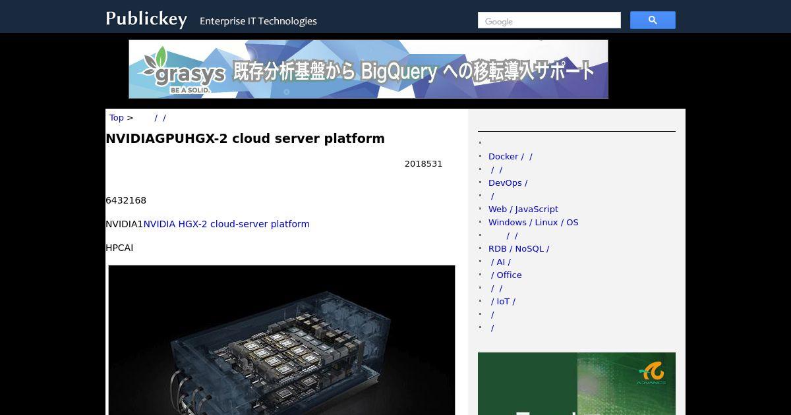Click the Enterprise IT Technologies tagline
791x415 pixels.
[x=258, y=21]
